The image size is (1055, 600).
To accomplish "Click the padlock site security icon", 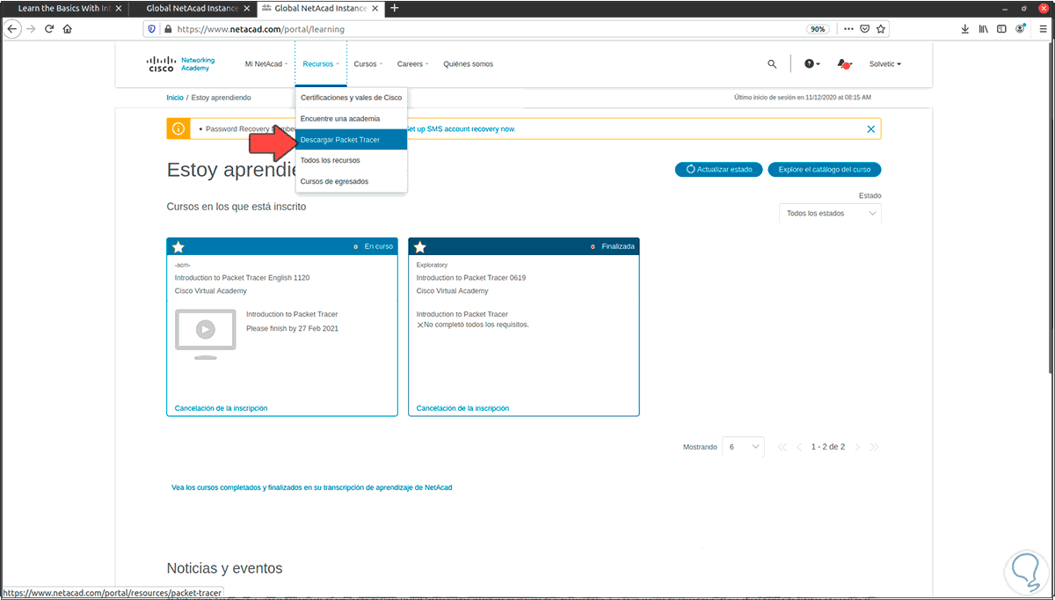I will tap(166, 29).
